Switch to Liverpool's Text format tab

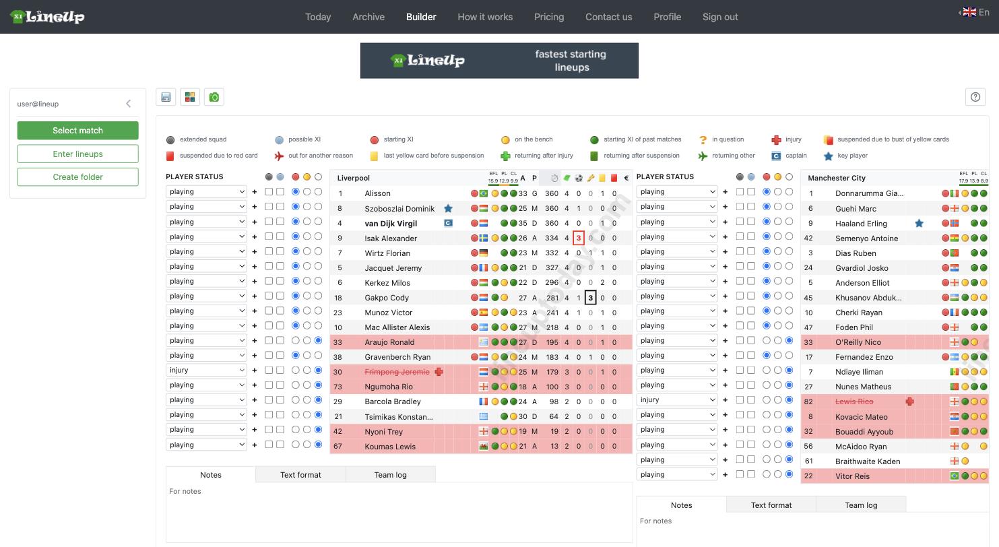coord(300,475)
